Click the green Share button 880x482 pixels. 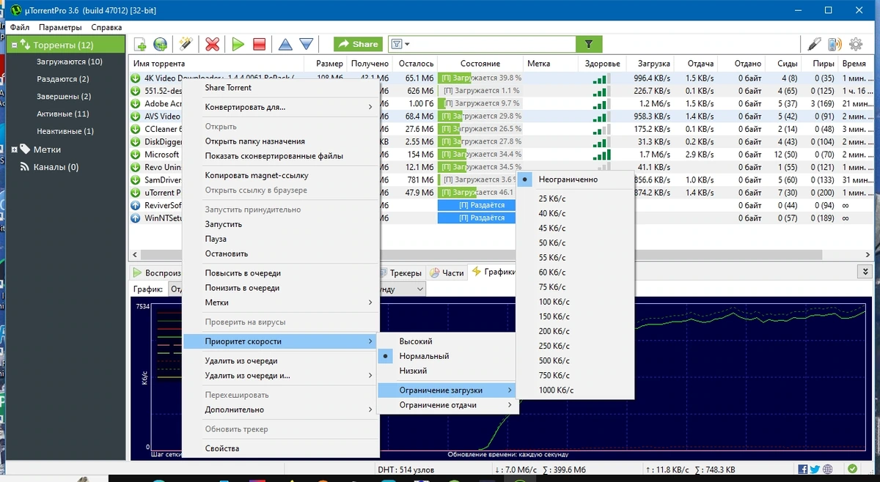tap(358, 44)
